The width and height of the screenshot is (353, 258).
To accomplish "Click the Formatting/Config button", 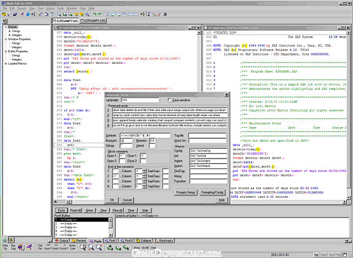I will coord(212,192).
